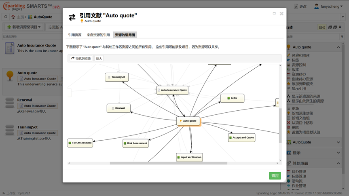Switch to the 引用资源 tab
Viewport: 349px width, 196px height.
coord(75,35)
